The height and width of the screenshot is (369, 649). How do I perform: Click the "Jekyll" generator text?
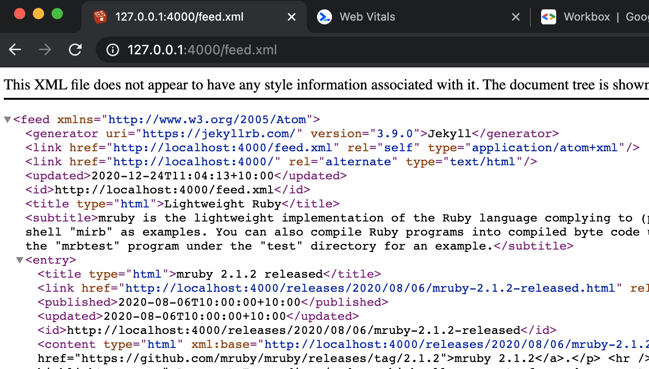coord(449,134)
